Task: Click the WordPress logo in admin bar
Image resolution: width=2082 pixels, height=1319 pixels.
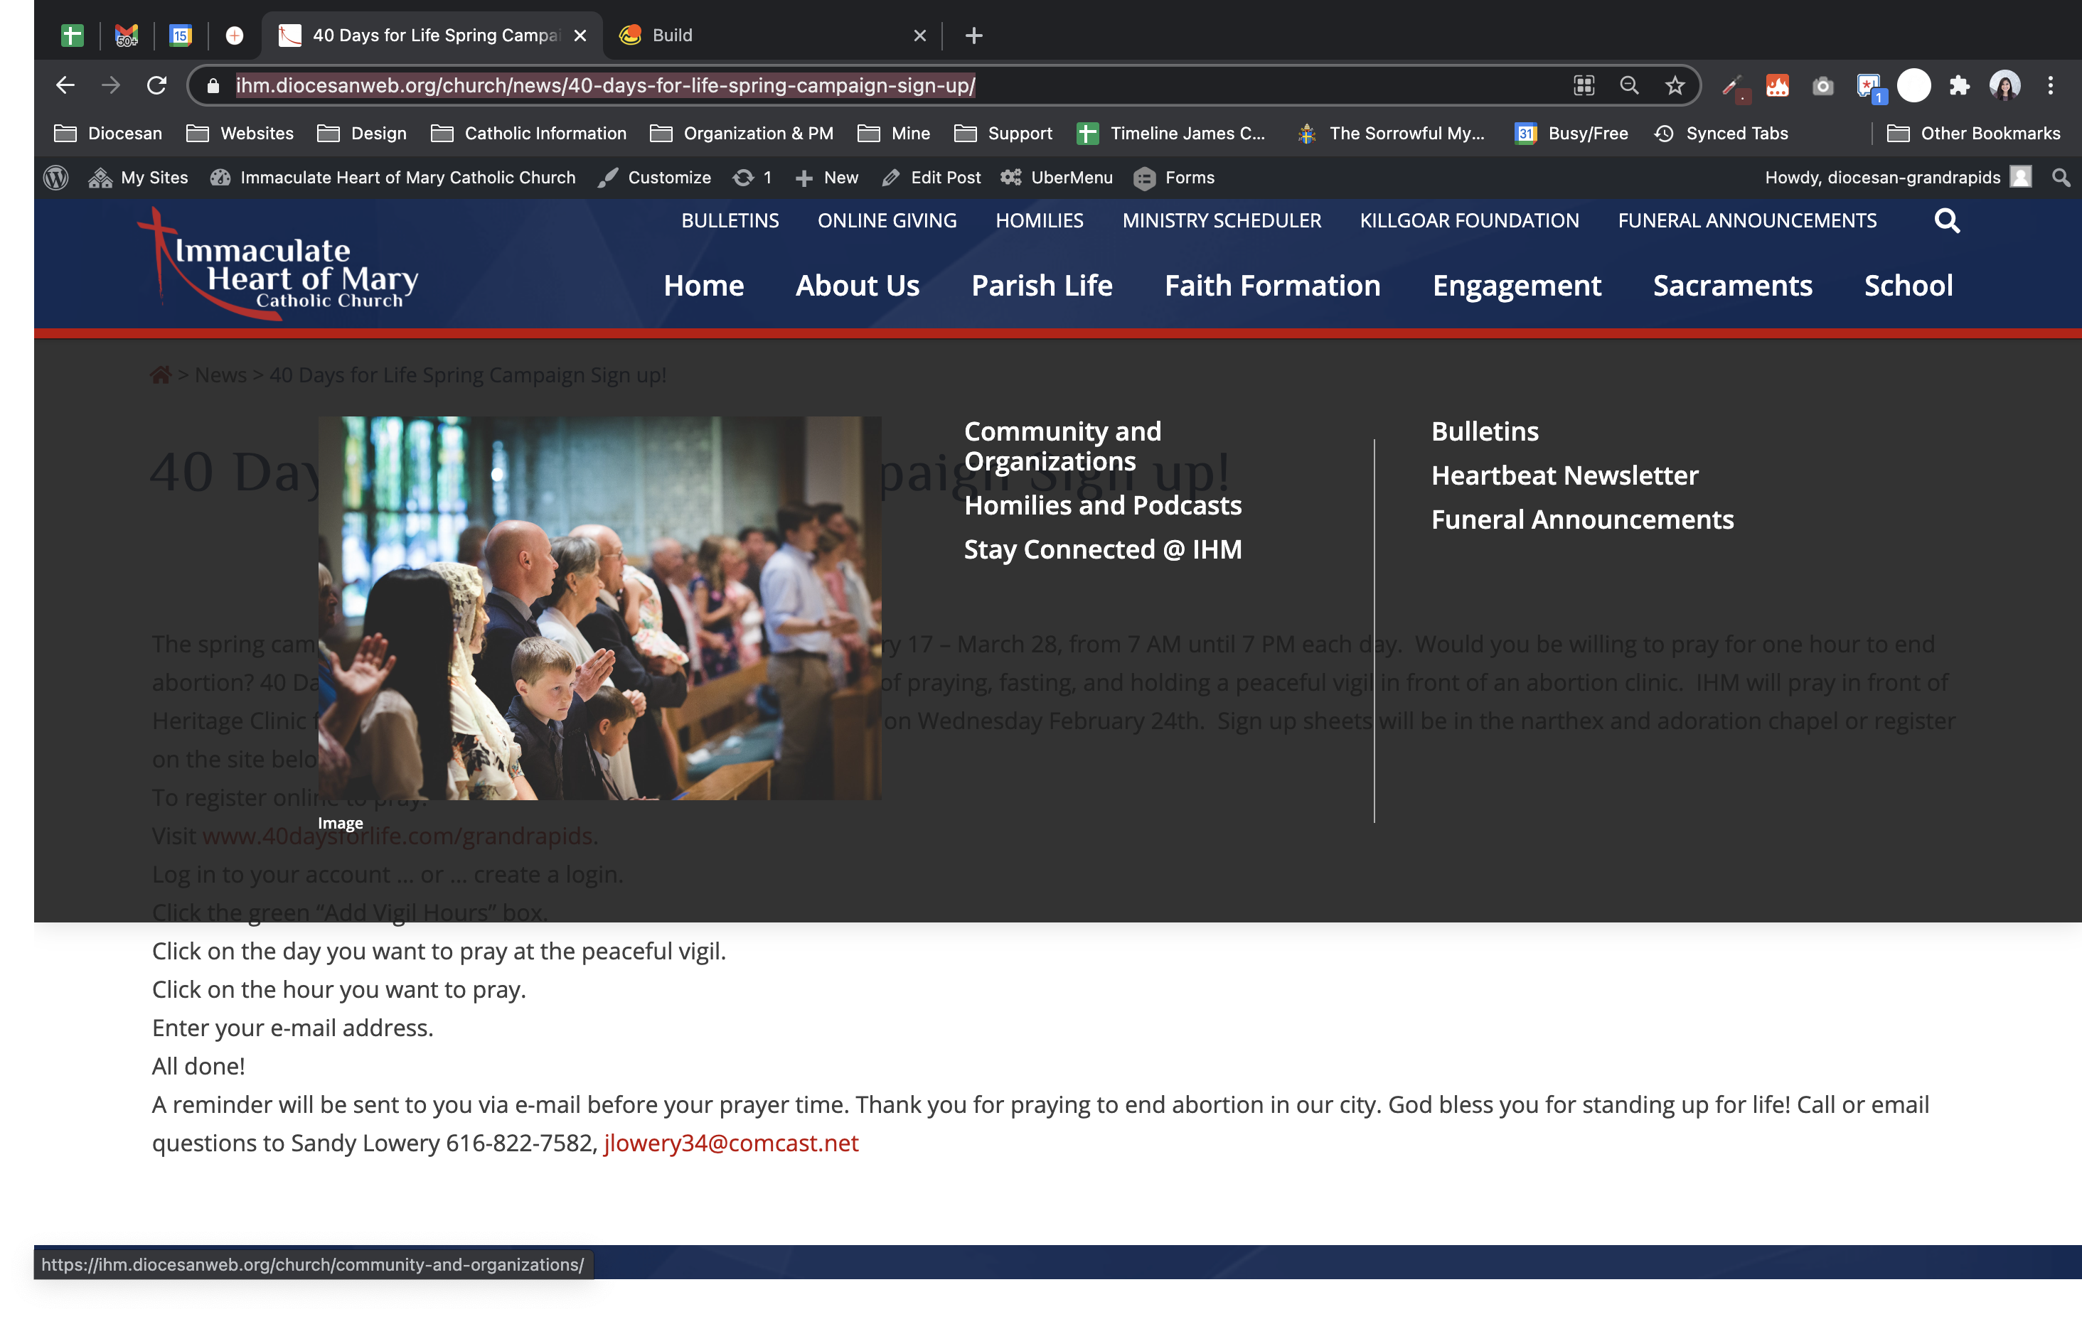Action: point(56,177)
